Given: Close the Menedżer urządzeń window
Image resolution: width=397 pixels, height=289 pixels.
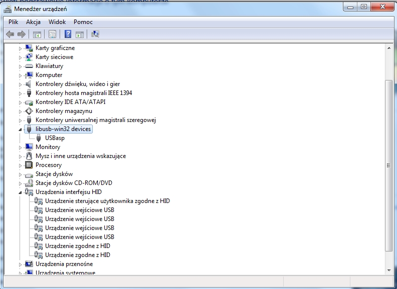Looking at the screenshot, I should pos(382,7).
